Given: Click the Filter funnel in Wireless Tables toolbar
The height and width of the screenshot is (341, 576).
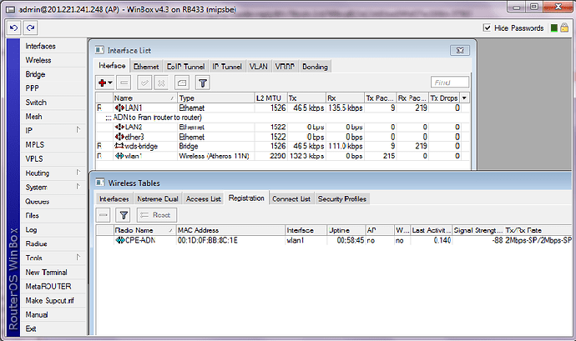Looking at the screenshot, I should pos(124,215).
